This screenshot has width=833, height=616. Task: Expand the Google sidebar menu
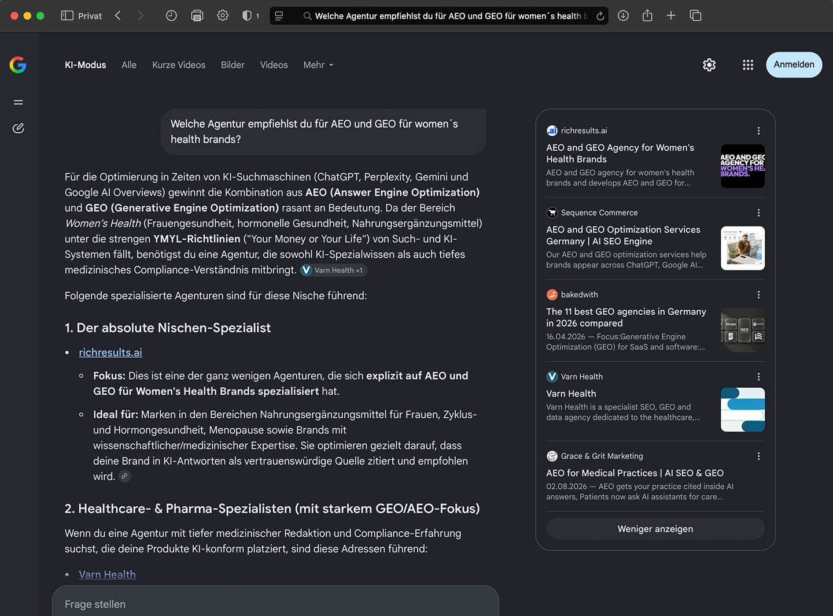click(19, 102)
